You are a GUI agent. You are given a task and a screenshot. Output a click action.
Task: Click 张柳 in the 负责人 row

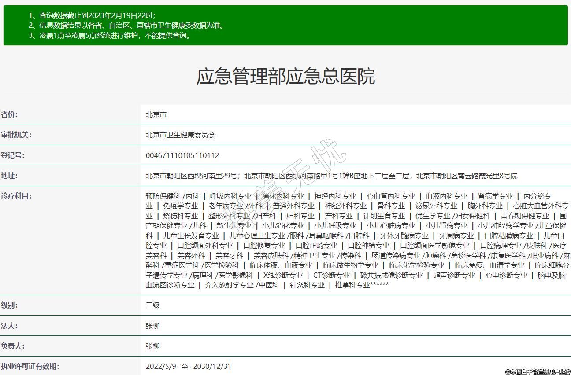[x=153, y=346]
